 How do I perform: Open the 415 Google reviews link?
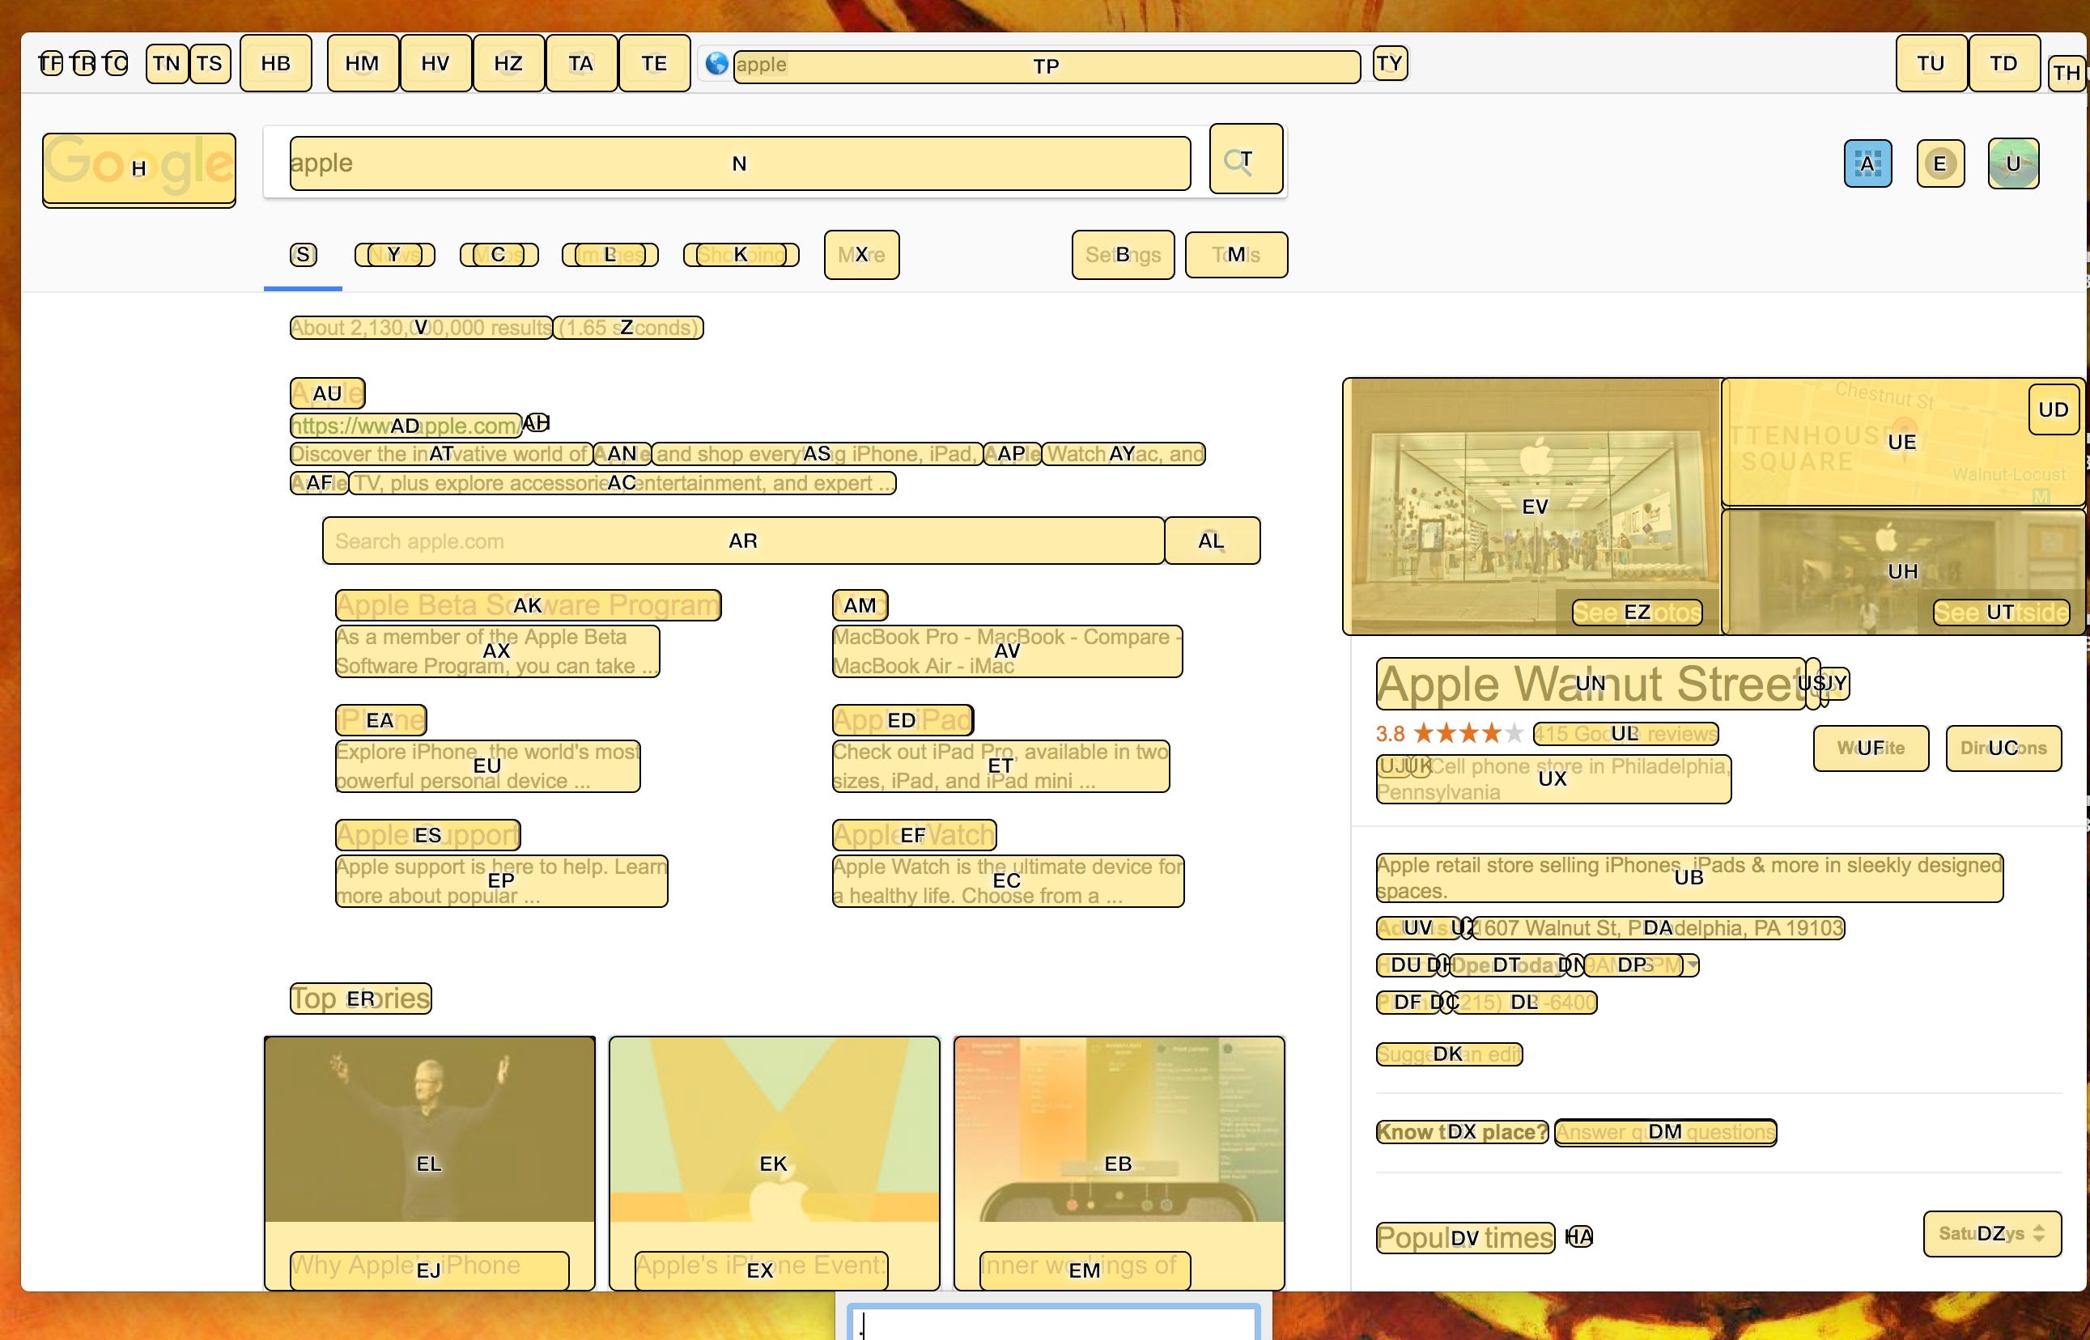tap(1625, 733)
